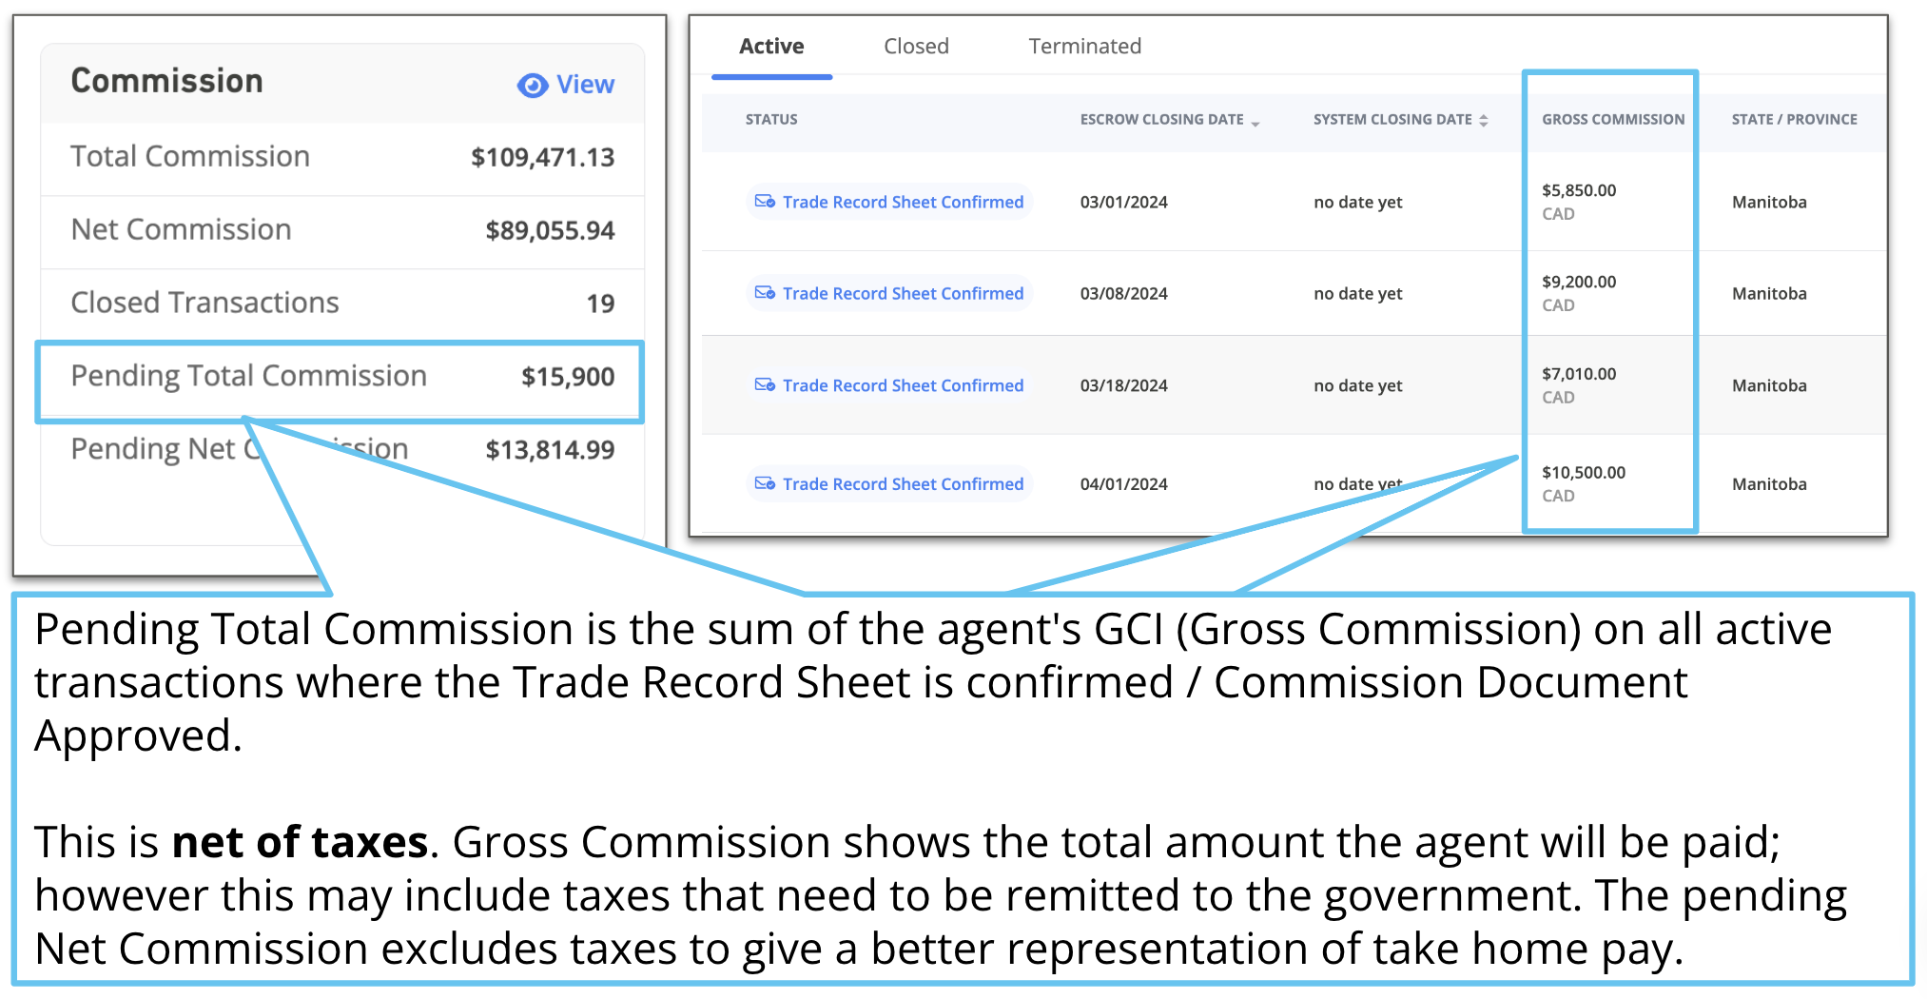Open the Terminated tab

pos(1083,46)
